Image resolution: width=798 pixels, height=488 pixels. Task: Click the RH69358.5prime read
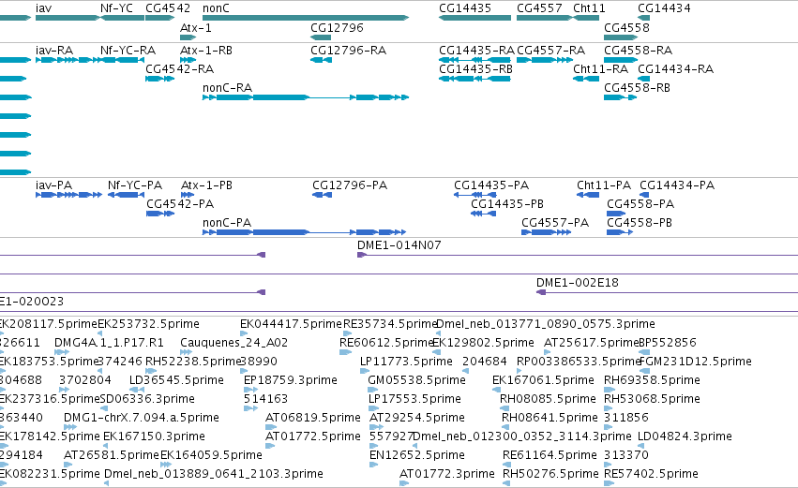652,380
